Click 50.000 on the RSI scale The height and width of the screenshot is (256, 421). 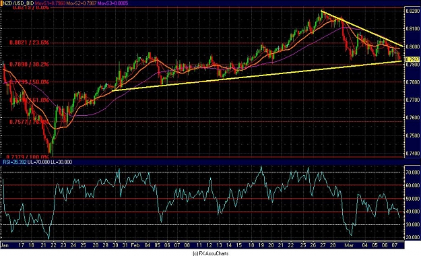[413, 199]
